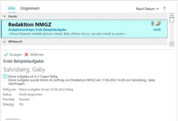Click the message list scroll up arrow
Viewport: 178px width, 121px height.
pos(172,15)
